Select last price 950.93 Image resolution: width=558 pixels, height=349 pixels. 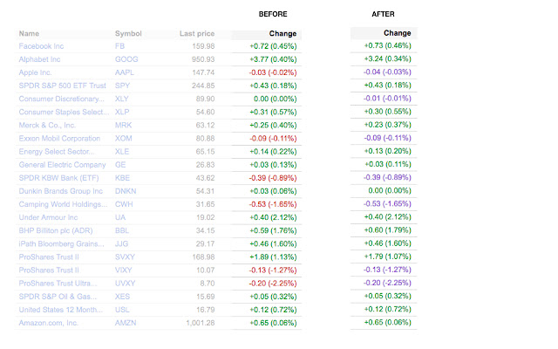[203, 59]
